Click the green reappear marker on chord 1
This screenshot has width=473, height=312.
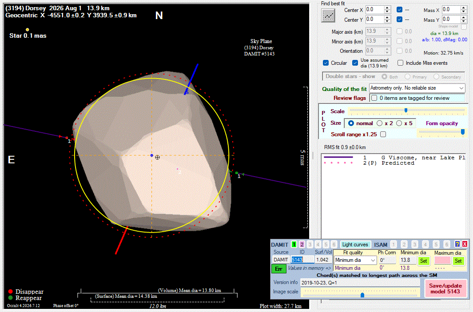pyautogui.click(x=236, y=173)
